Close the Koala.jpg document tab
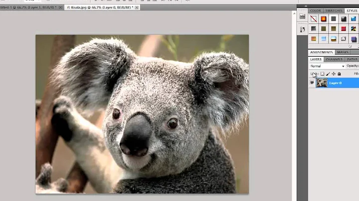Viewport: 359px width, 201px height. point(137,7)
